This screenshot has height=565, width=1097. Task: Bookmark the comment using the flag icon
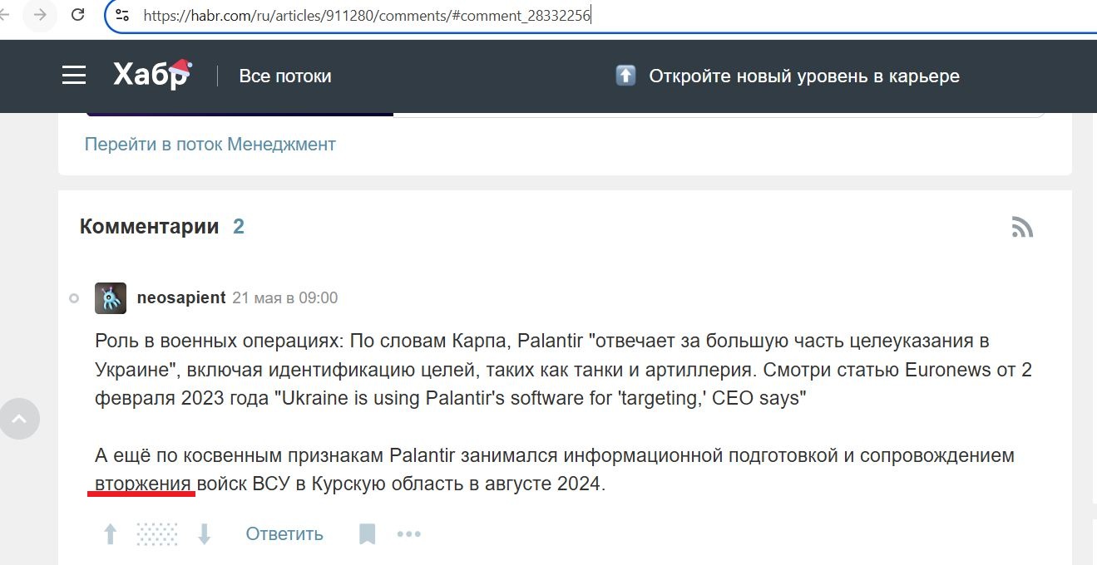[366, 533]
